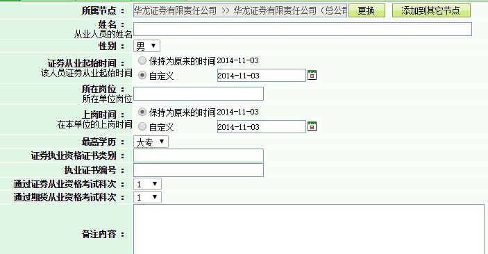
Task: Focus the 证券执业资格证书类别 field
Action: 199,155
